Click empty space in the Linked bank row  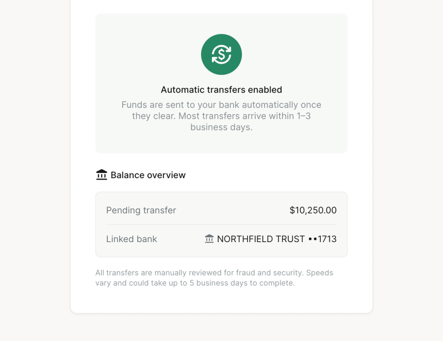point(179,239)
